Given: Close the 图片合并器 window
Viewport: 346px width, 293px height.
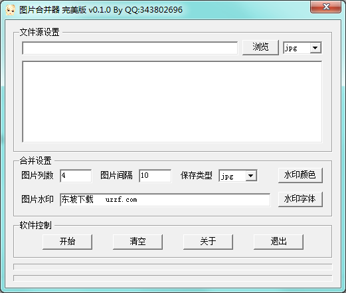Looking at the screenshot, I should (x=325, y=7).
